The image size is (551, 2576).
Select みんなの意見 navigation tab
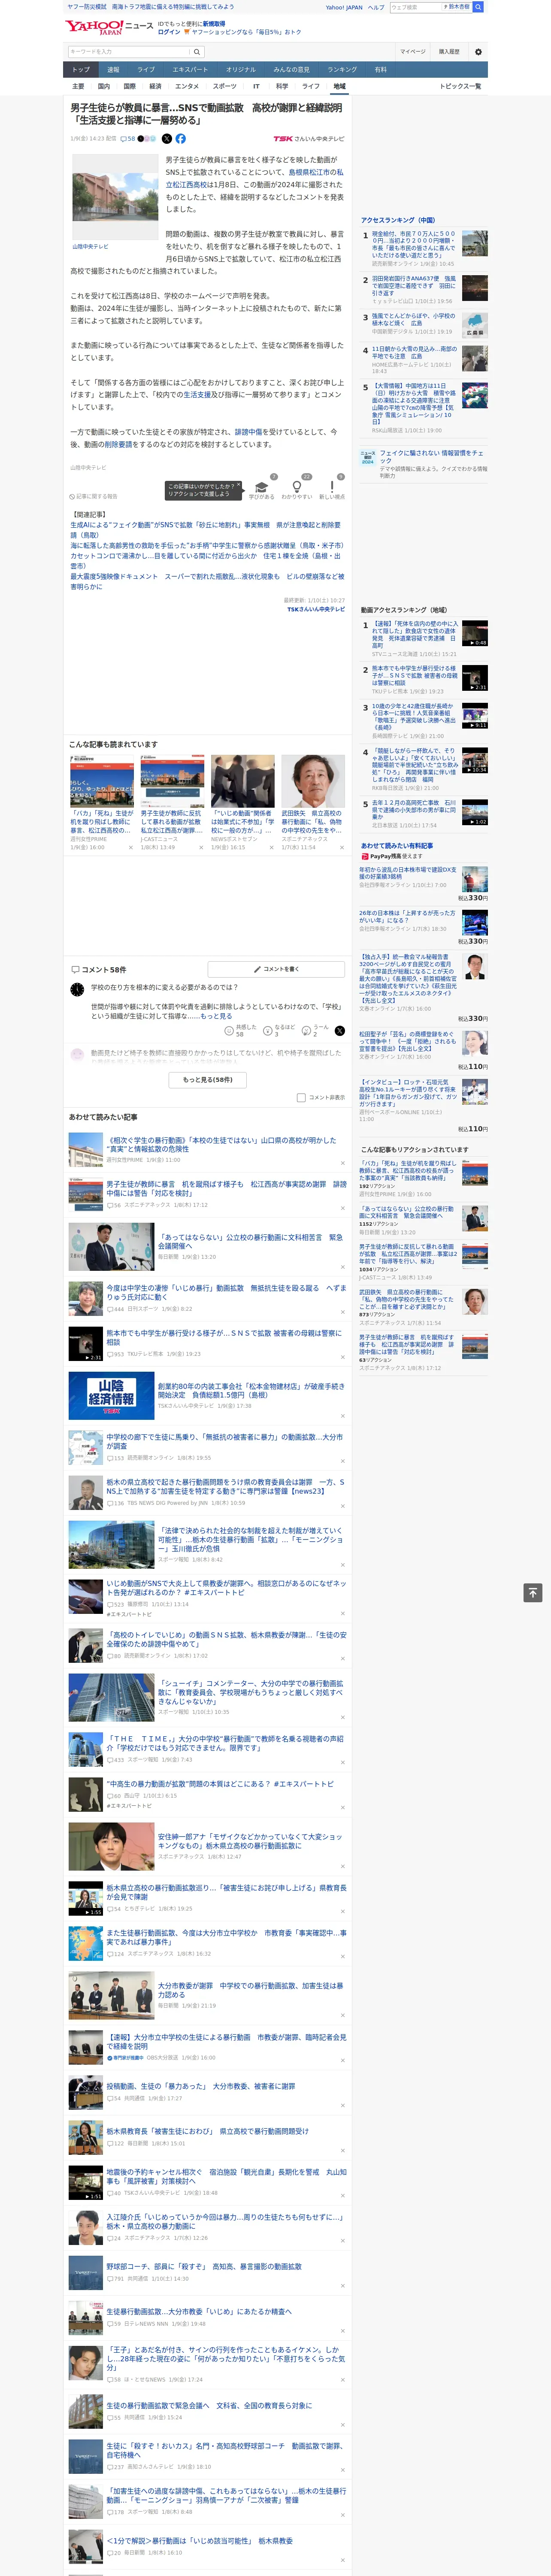[292, 70]
